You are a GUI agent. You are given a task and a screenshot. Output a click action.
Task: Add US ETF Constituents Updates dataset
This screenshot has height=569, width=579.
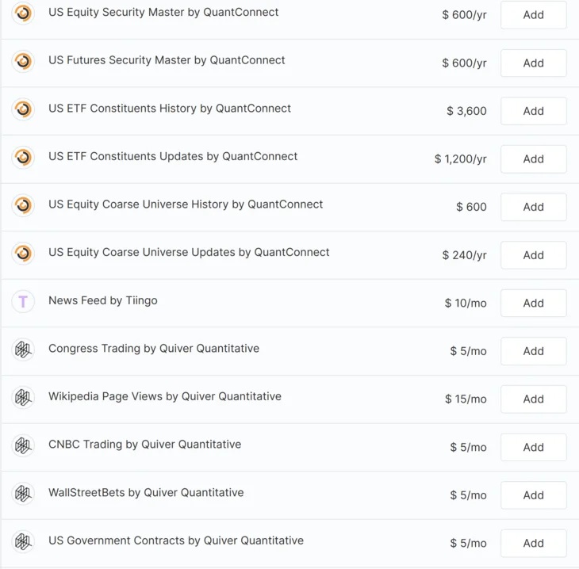point(533,159)
